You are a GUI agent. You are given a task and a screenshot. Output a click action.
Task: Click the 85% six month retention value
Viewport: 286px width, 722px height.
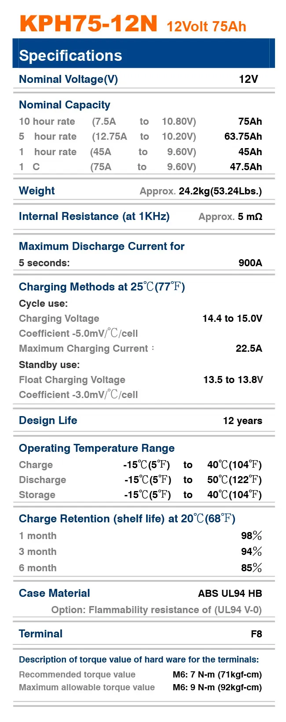(251, 568)
